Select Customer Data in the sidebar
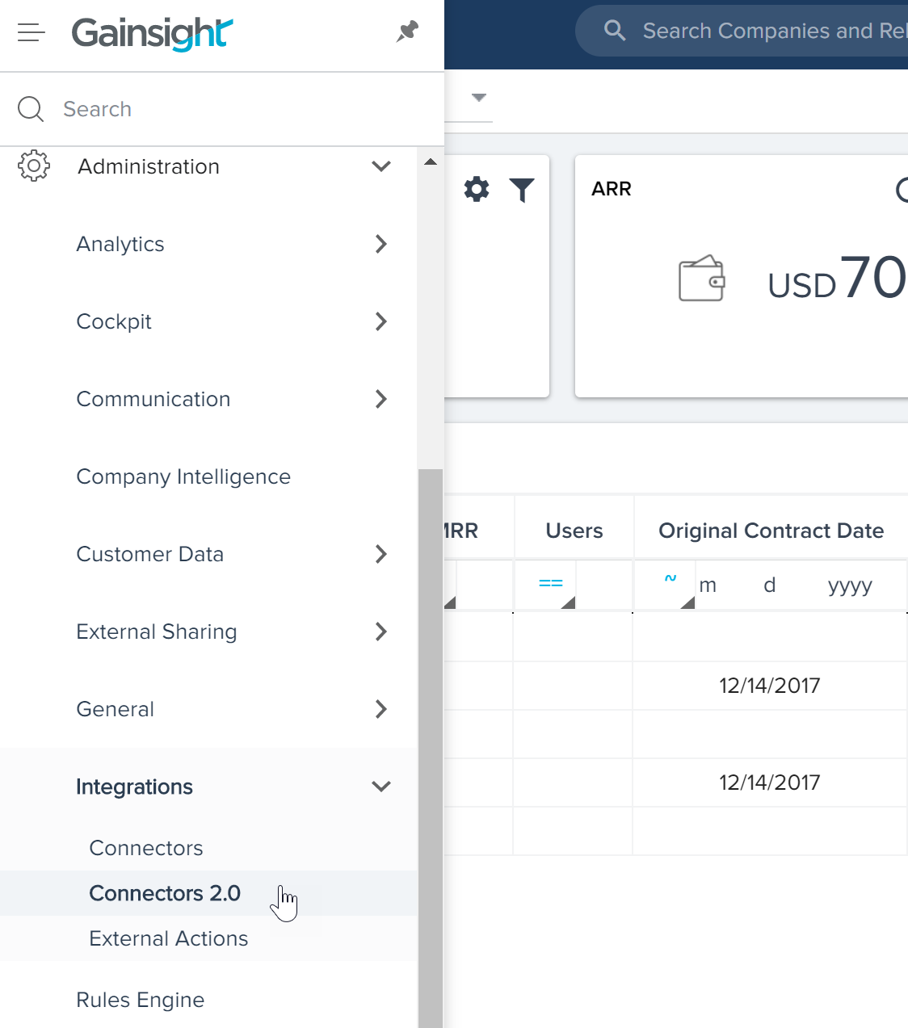The height and width of the screenshot is (1028, 908). [x=150, y=554]
